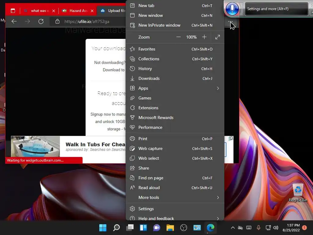This screenshot has height=235, width=313.
Task: Open the Windows Start menu
Action: pyautogui.click(x=103, y=228)
